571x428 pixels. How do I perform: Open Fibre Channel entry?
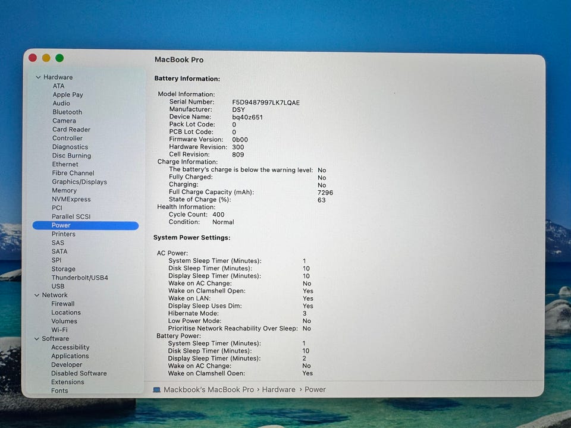click(x=73, y=173)
